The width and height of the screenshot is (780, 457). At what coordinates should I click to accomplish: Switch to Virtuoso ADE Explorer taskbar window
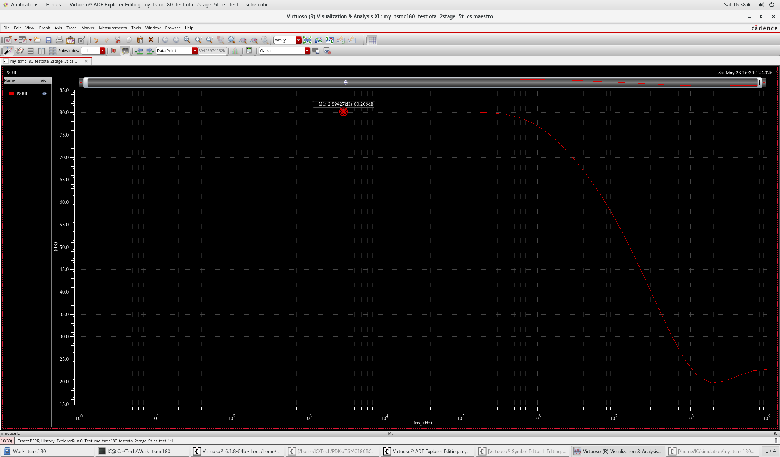(428, 451)
